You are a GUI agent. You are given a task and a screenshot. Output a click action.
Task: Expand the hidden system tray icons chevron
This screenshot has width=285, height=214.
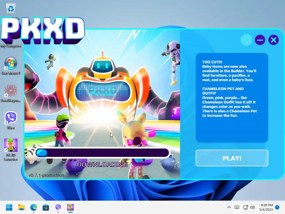229,207
